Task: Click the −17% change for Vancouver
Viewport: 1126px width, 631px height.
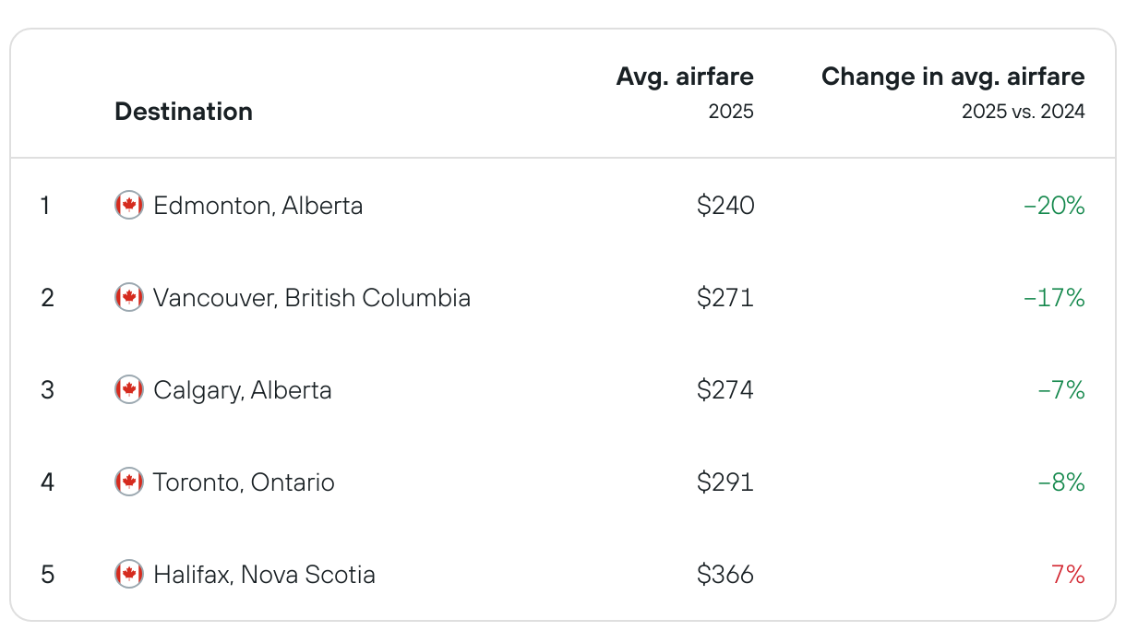Action: (x=1054, y=297)
